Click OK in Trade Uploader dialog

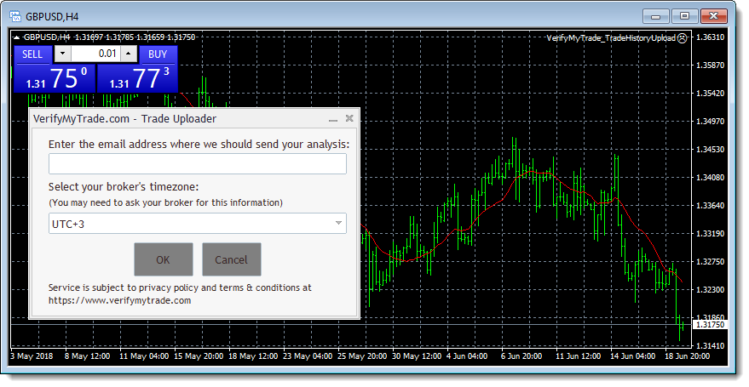point(164,259)
